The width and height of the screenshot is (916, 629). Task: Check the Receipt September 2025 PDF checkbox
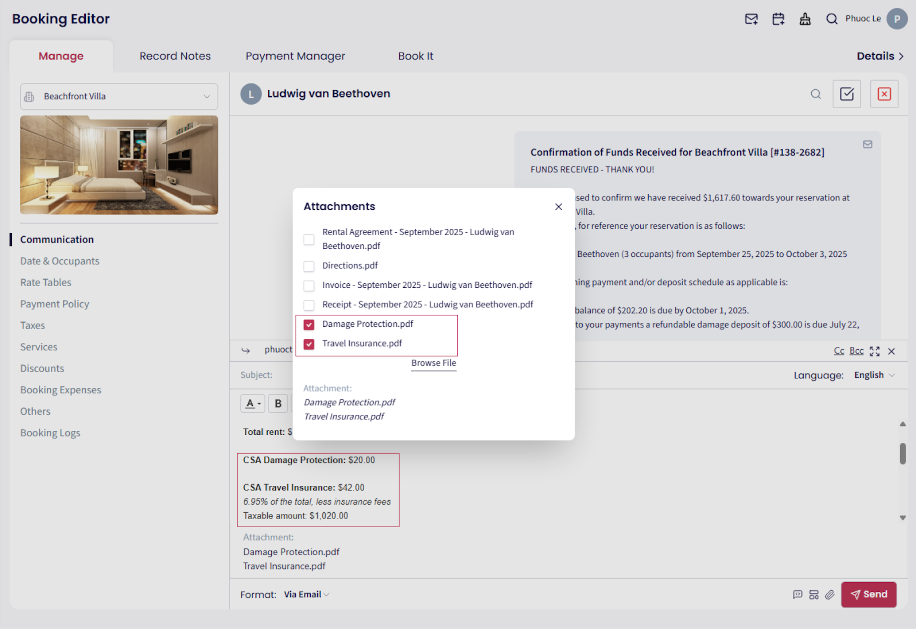click(x=309, y=305)
